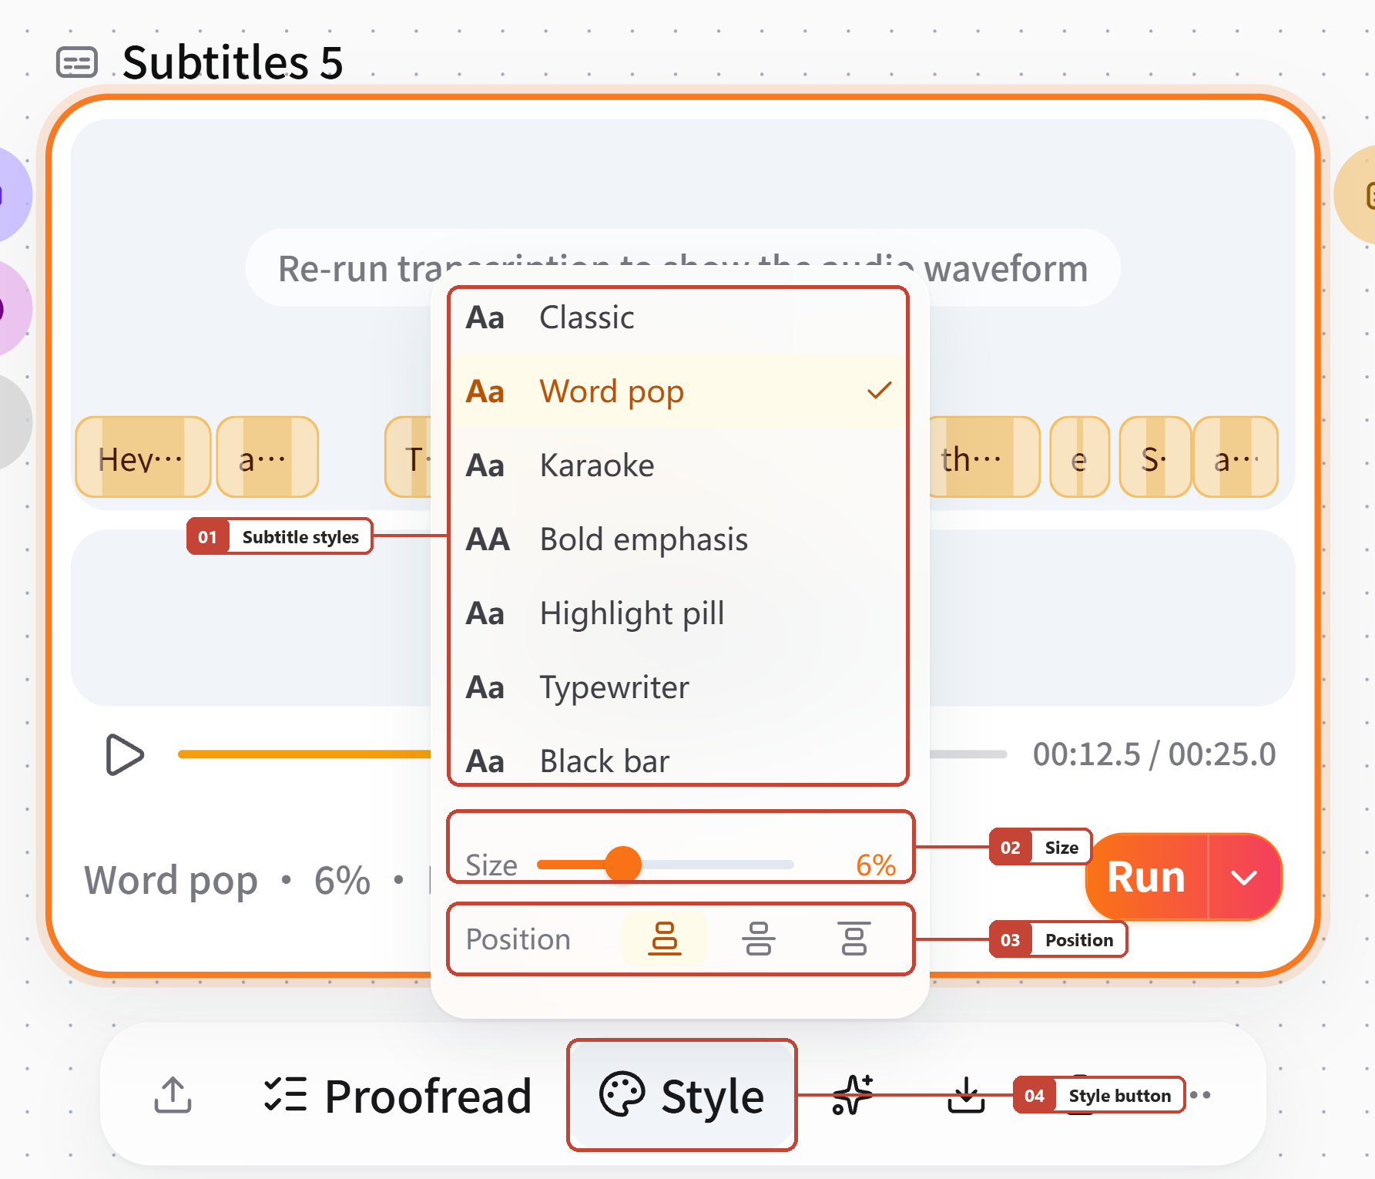Click the 6% size value in popup
The image size is (1375, 1179).
876,865
